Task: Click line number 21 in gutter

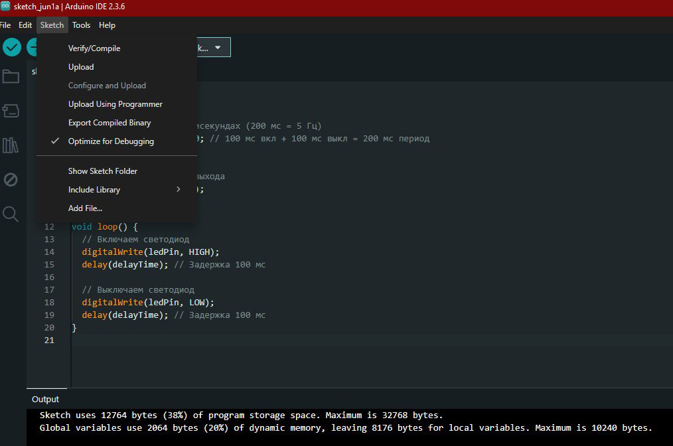Action: click(49, 340)
